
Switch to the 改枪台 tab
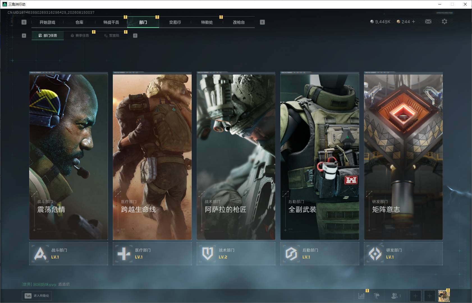[x=239, y=22]
